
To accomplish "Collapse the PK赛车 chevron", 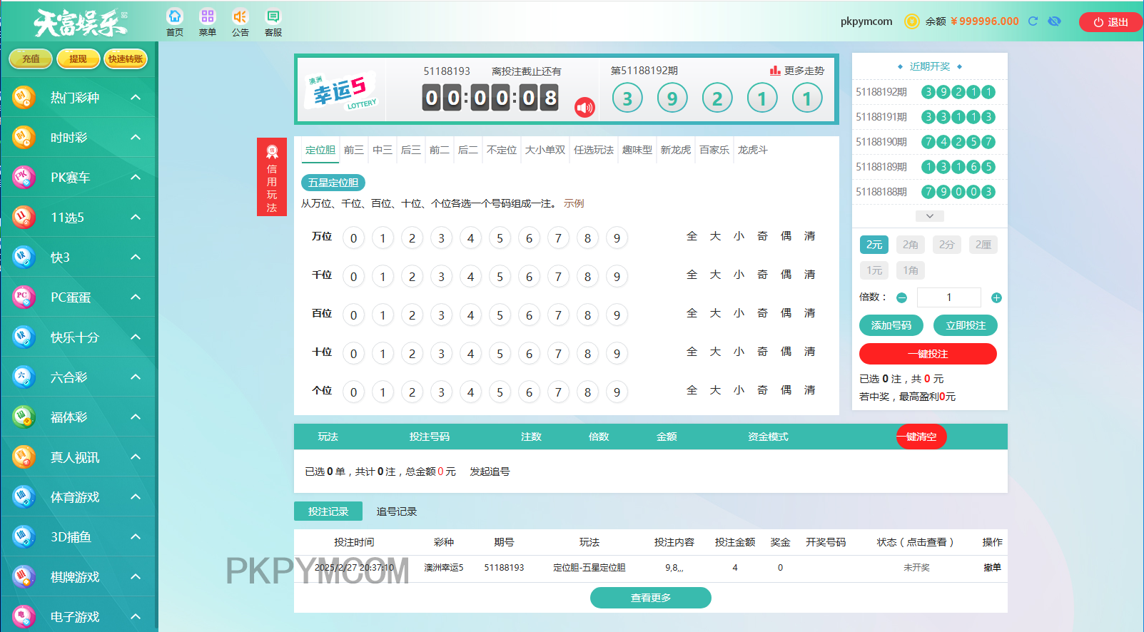I will tap(136, 177).
